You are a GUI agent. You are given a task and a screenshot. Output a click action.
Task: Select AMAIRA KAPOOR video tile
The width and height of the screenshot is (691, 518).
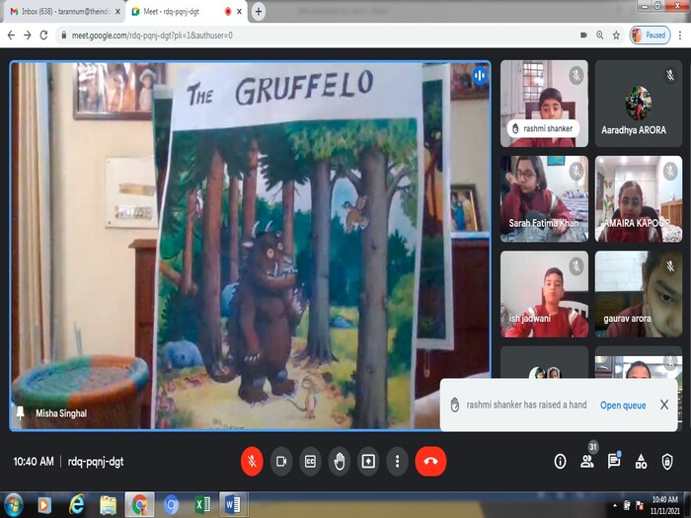pyautogui.click(x=639, y=198)
